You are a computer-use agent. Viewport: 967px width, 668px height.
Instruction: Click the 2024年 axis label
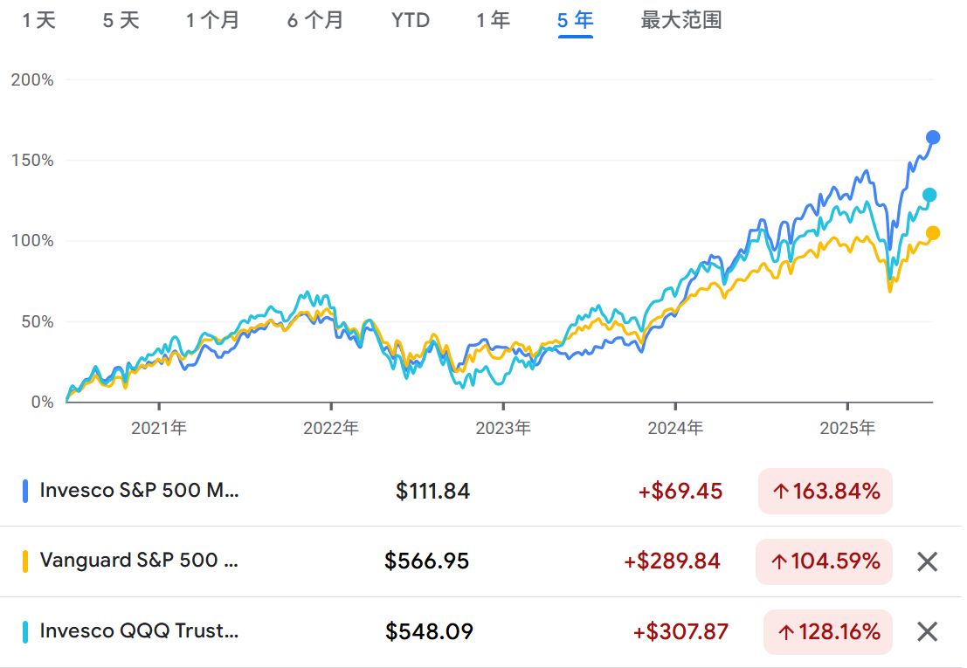(x=675, y=428)
